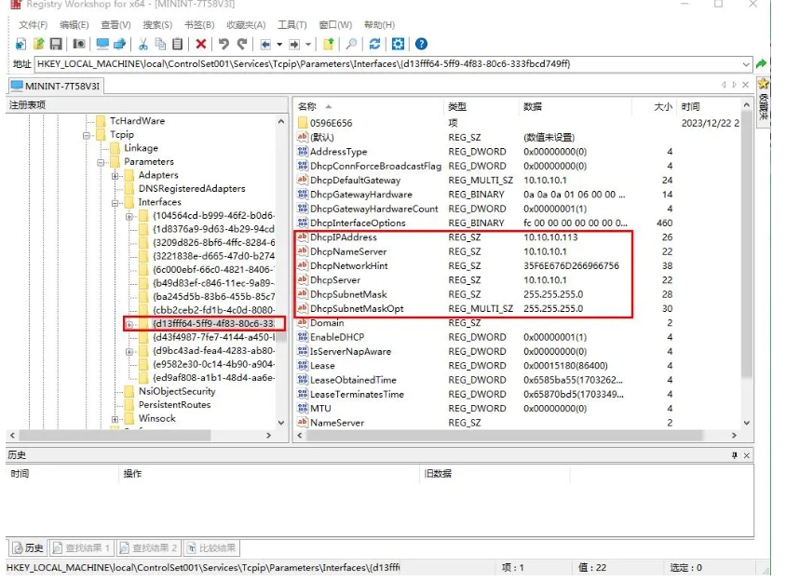Click the Options gear icon
Image resolution: width=786 pixels, height=581 pixels.
[399, 44]
